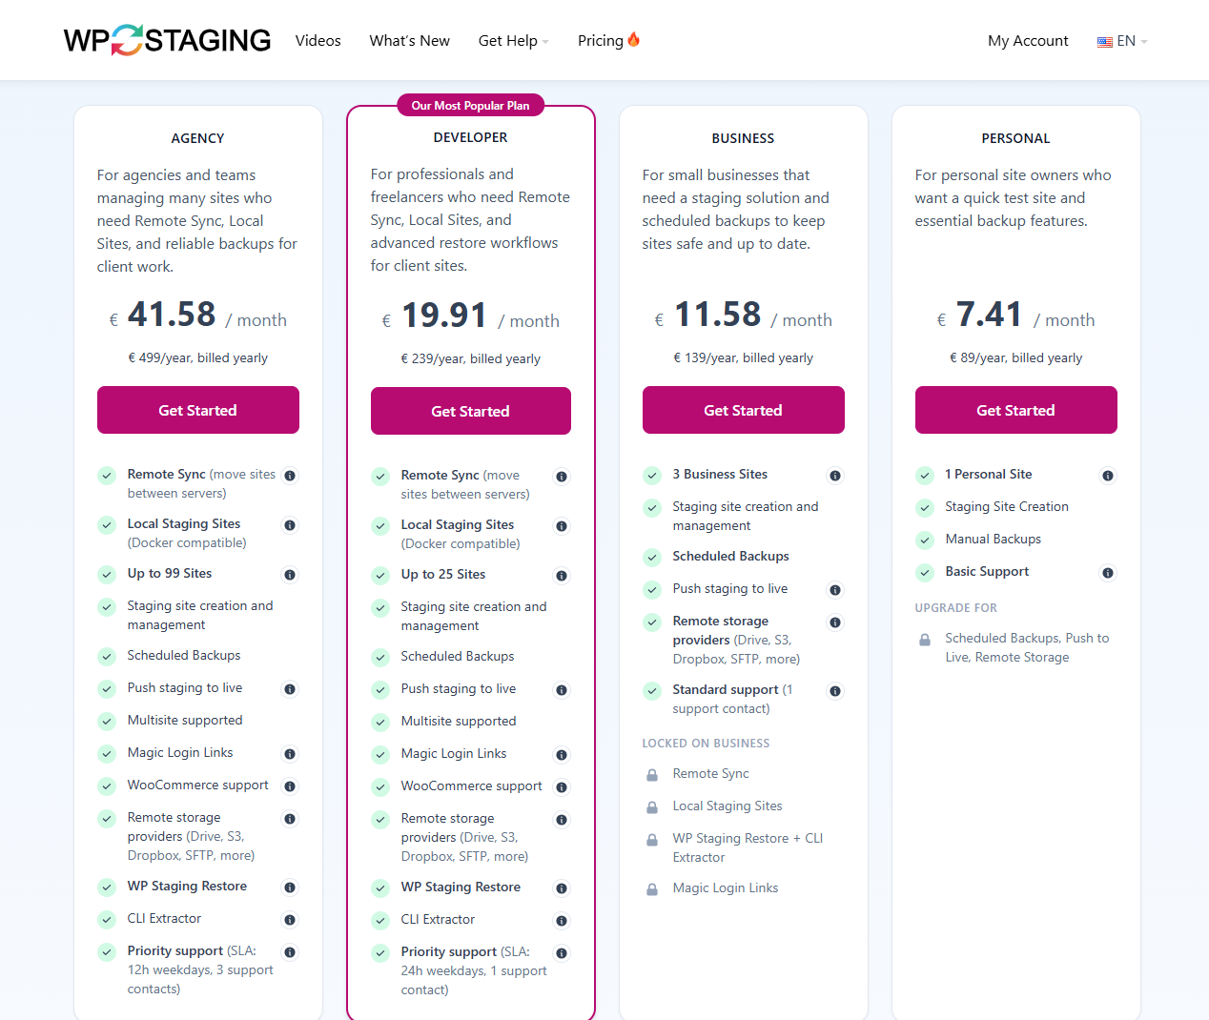
Task: Show info for Business Push staging to live
Action: coord(835,590)
